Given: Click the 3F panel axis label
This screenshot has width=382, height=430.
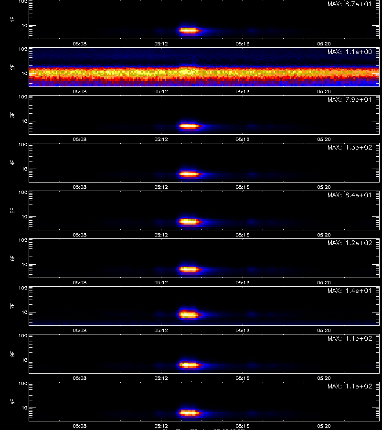Looking at the screenshot, I should [12, 115].
